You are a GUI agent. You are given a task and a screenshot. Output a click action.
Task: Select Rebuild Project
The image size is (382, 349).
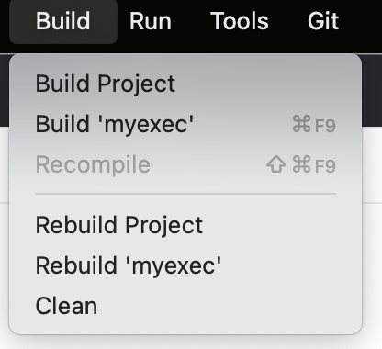pyautogui.click(x=185, y=225)
